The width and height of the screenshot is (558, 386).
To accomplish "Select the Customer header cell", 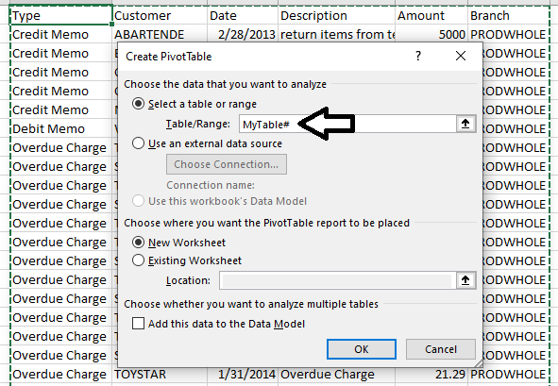I will click(x=160, y=16).
